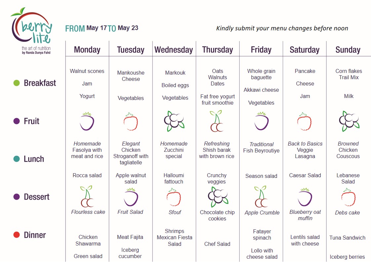Select Monday's purple fig fruit icon
This screenshot has width=371, height=262.
click(x=87, y=121)
